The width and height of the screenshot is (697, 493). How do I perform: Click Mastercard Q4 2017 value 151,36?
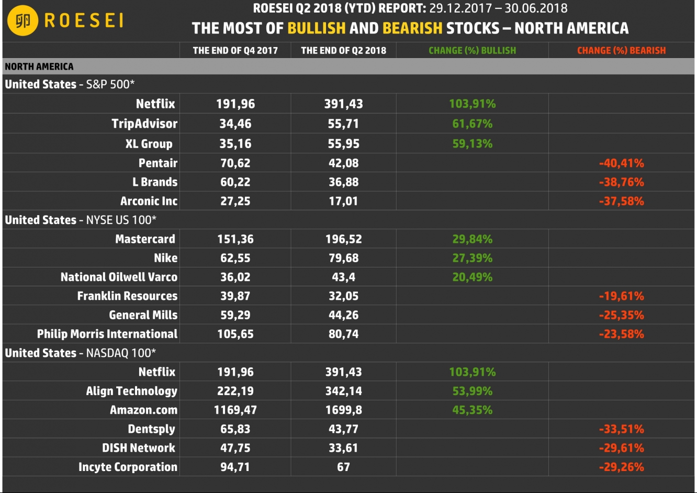pyautogui.click(x=235, y=239)
